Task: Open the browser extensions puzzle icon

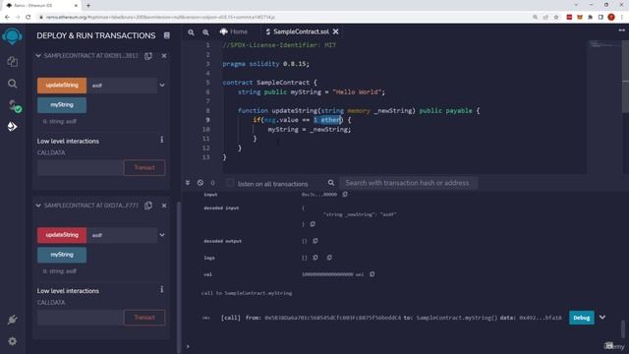Action: point(590,18)
